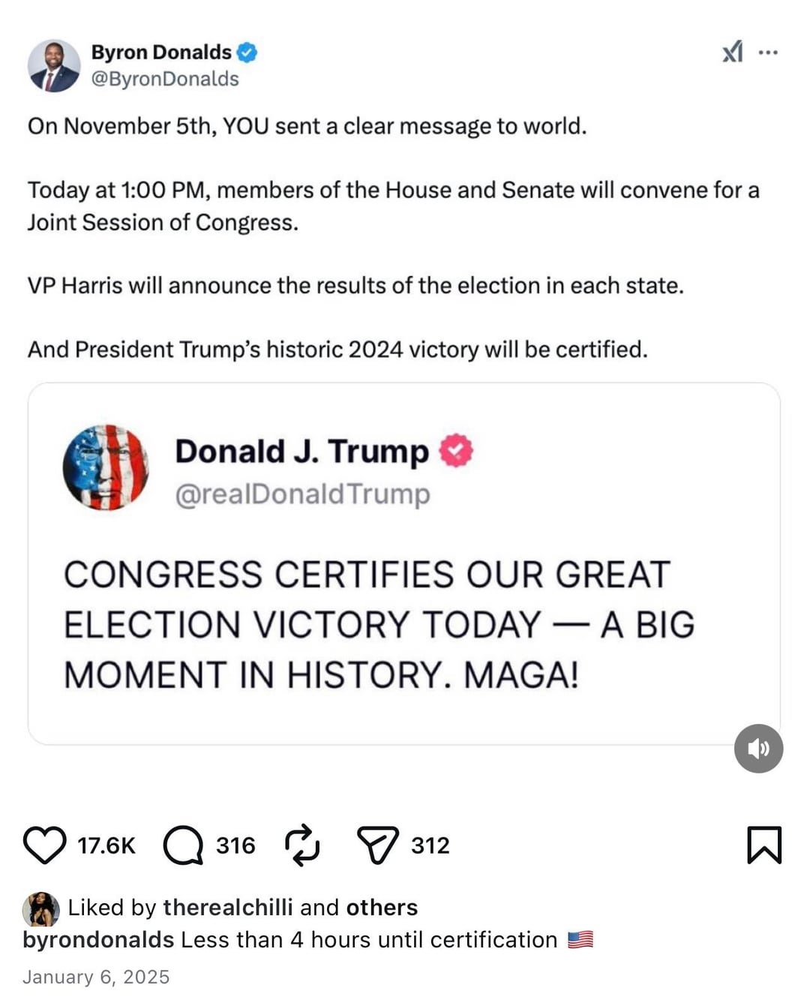The image size is (810, 1003).
Task: Save post with the bookmark icon
Action: coord(764,845)
